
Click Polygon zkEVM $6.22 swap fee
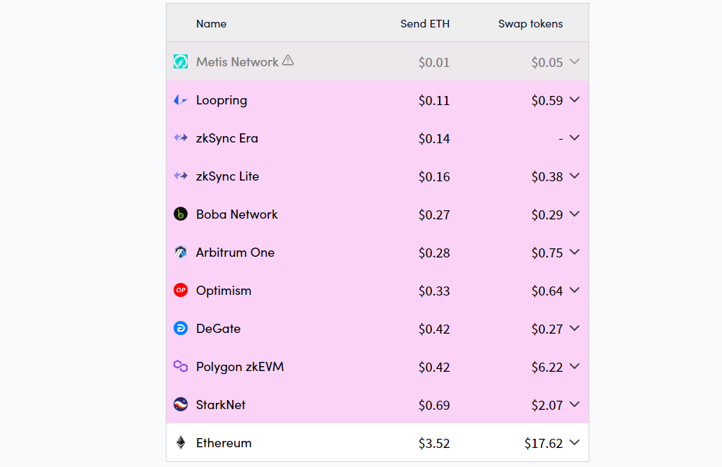(547, 367)
